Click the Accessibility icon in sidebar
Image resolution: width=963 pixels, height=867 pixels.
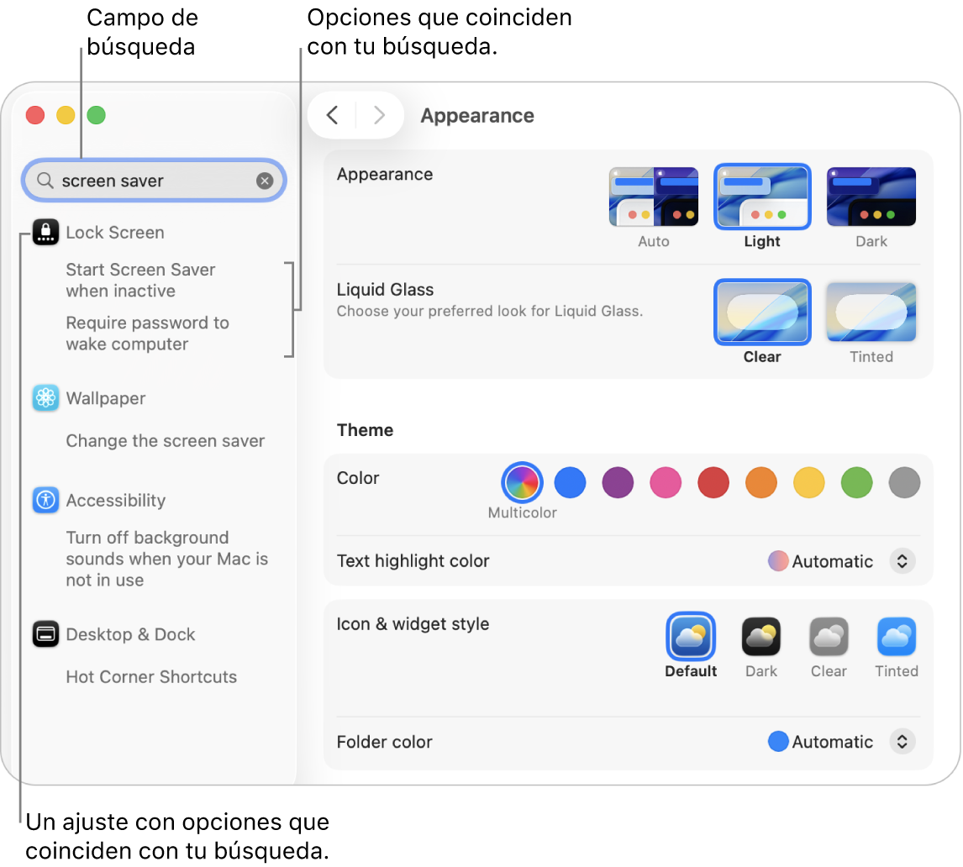[x=45, y=501]
